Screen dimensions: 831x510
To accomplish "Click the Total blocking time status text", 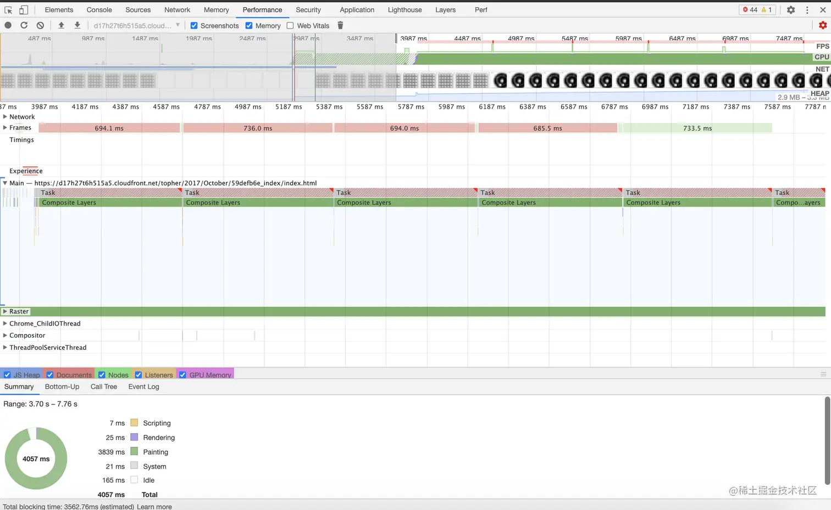I will tap(68, 507).
